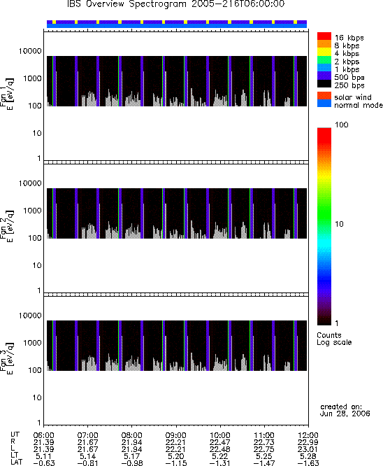The image size is (383, 466).
Task: Click the Fan 3 spectrogram panel data
Action: tap(177, 346)
